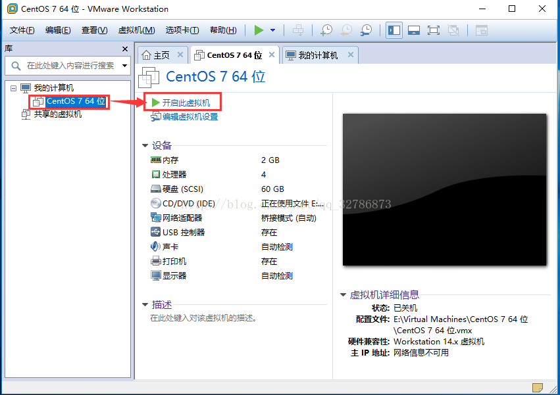This screenshot has width=560, height=395.
Task: Open the 虚拟机(M) menu
Action: pyautogui.click(x=136, y=30)
